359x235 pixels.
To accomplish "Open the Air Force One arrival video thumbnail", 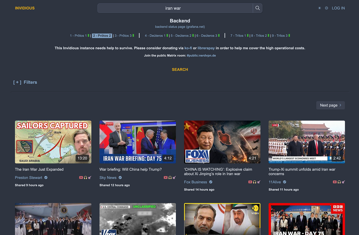I will (x=53, y=219).
